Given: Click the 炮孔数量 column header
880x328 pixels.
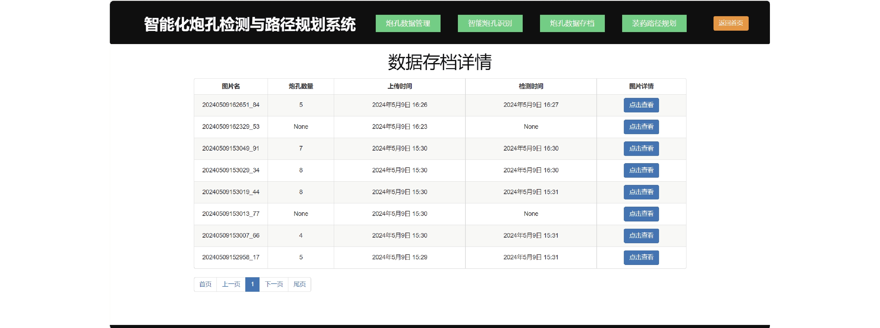Looking at the screenshot, I should [x=301, y=86].
